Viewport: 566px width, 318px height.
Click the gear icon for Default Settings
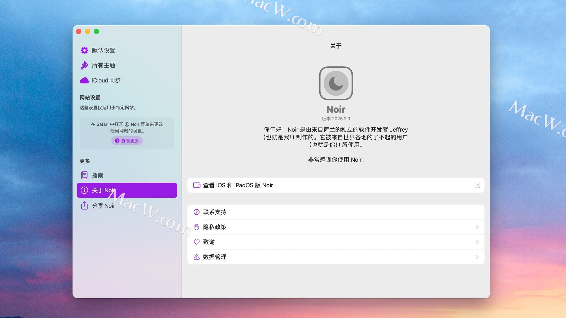(84, 50)
